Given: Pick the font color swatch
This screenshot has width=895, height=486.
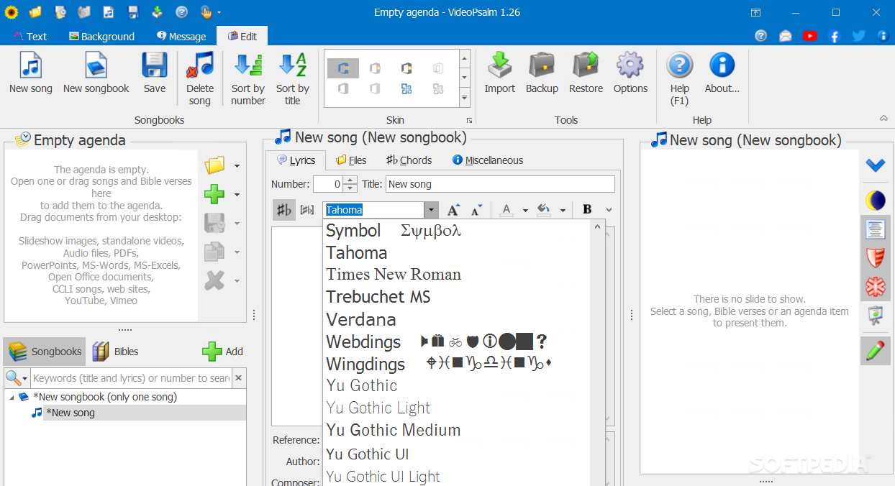Looking at the screenshot, I should 506,210.
